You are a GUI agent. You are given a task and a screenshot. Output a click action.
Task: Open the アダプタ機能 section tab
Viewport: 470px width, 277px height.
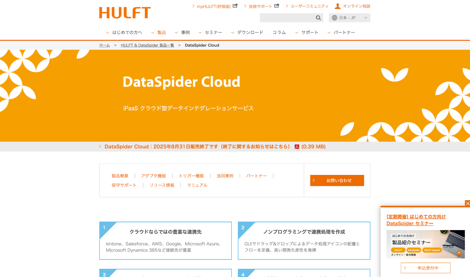154,176
